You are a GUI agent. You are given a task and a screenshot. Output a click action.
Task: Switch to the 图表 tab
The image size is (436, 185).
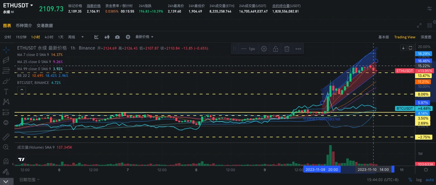[7, 26]
